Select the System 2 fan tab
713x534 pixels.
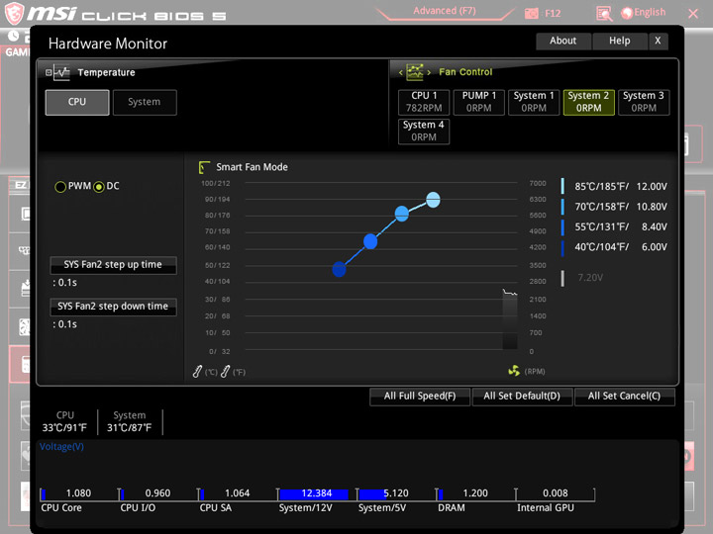(x=589, y=102)
